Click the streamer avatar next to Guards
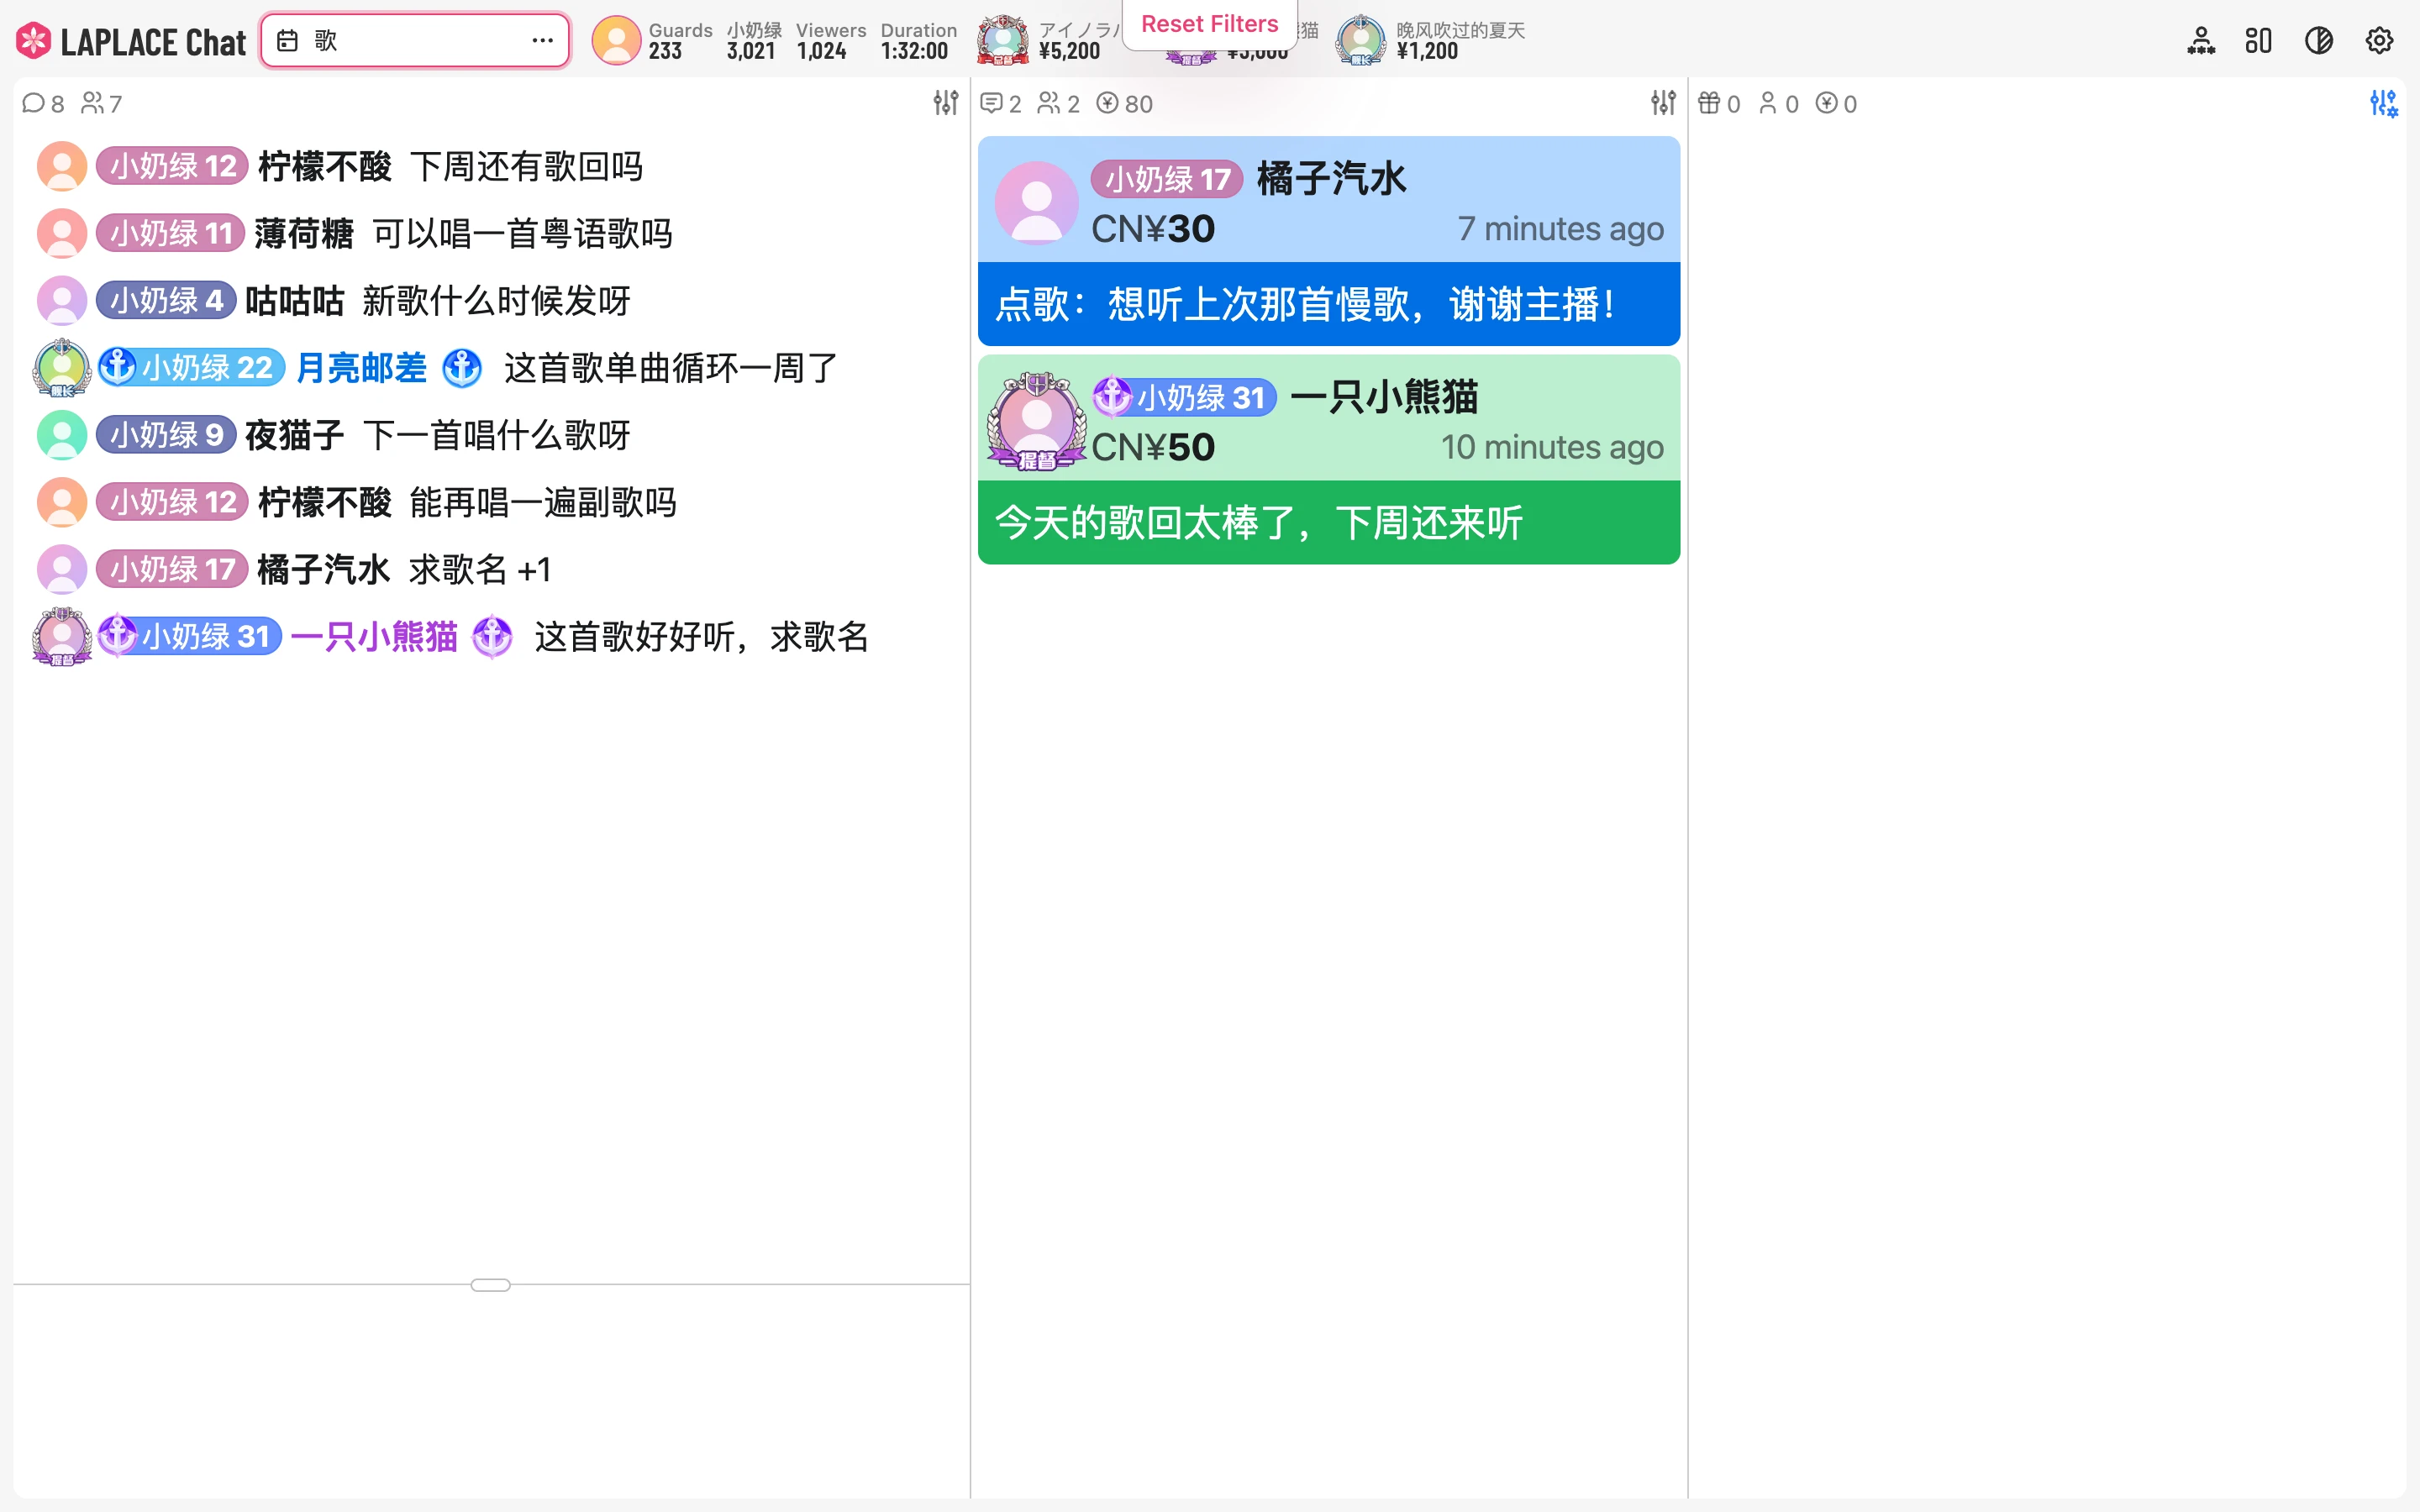This screenshot has height=1512, width=2420. pyautogui.click(x=616, y=41)
